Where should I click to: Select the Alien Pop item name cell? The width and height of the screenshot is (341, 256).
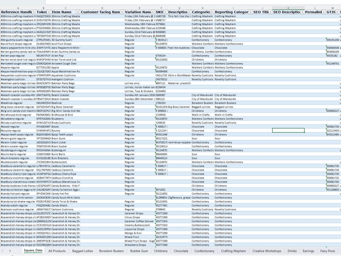click(x=65, y=56)
